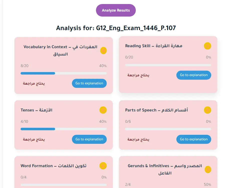The image size is (229, 188).
Task: Click the star icon on Vocabulary in Context card
Action: (103, 51)
